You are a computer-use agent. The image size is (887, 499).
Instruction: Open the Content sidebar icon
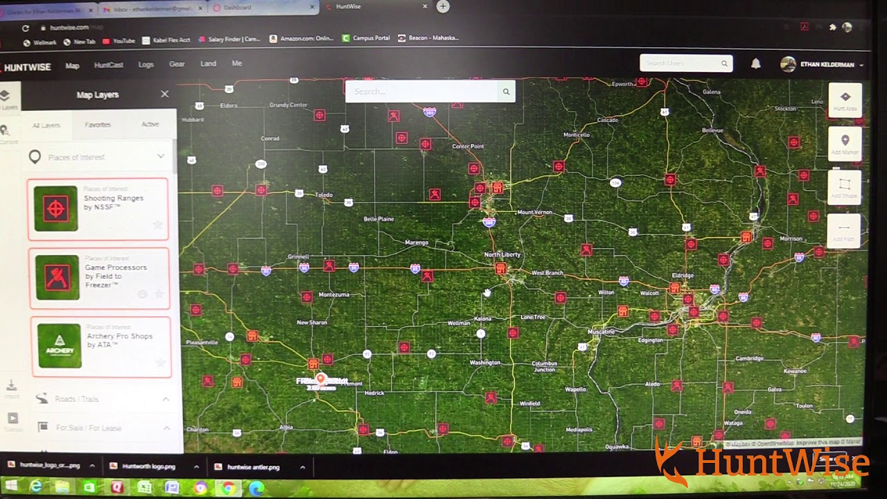click(x=5, y=132)
